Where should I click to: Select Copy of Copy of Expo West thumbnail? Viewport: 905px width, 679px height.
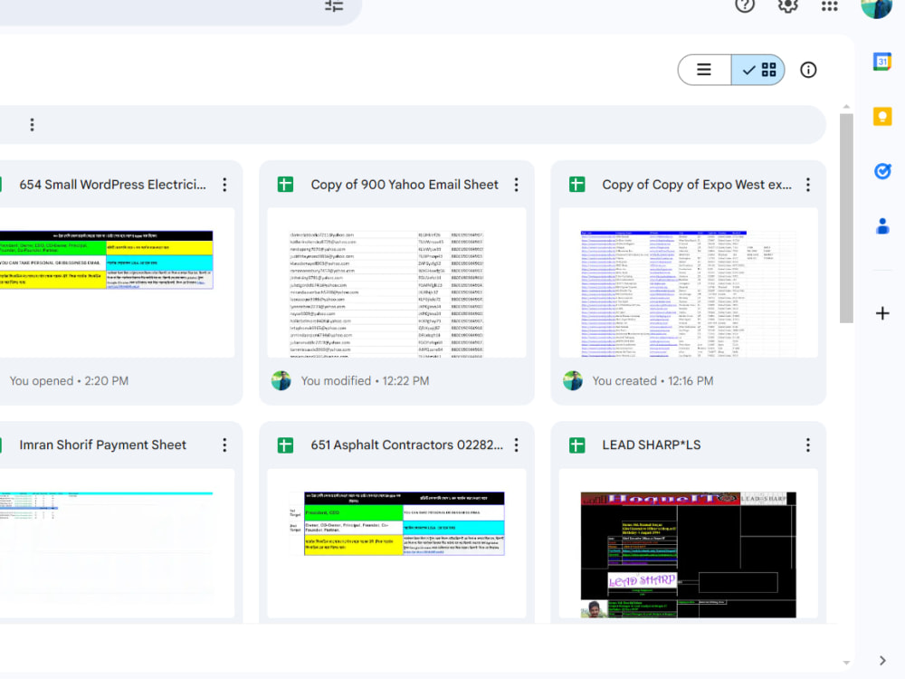click(688, 282)
